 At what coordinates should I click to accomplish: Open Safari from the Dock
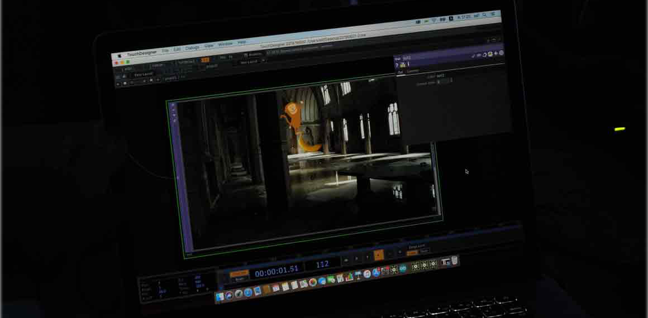pos(248,293)
